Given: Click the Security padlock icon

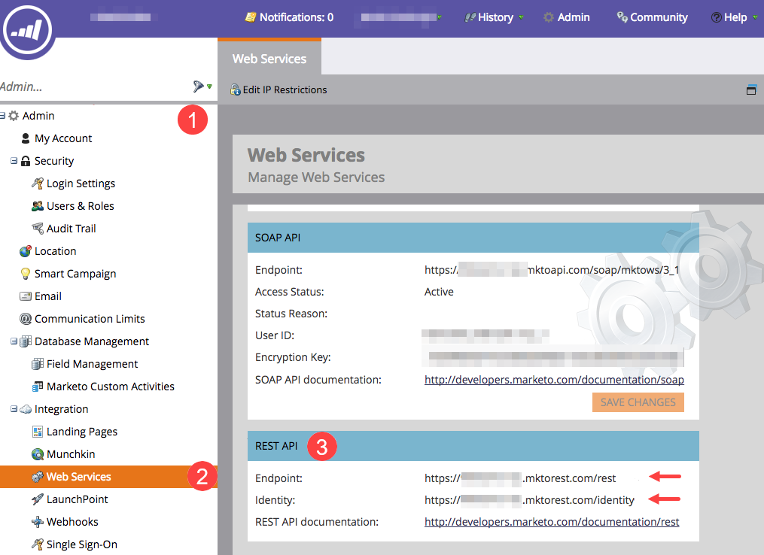Looking at the screenshot, I should (x=26, y=161).
